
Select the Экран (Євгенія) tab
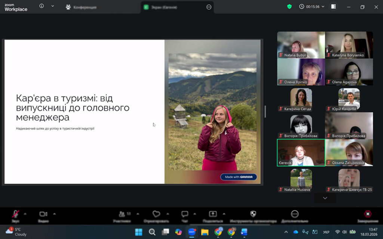pos(164,7)
